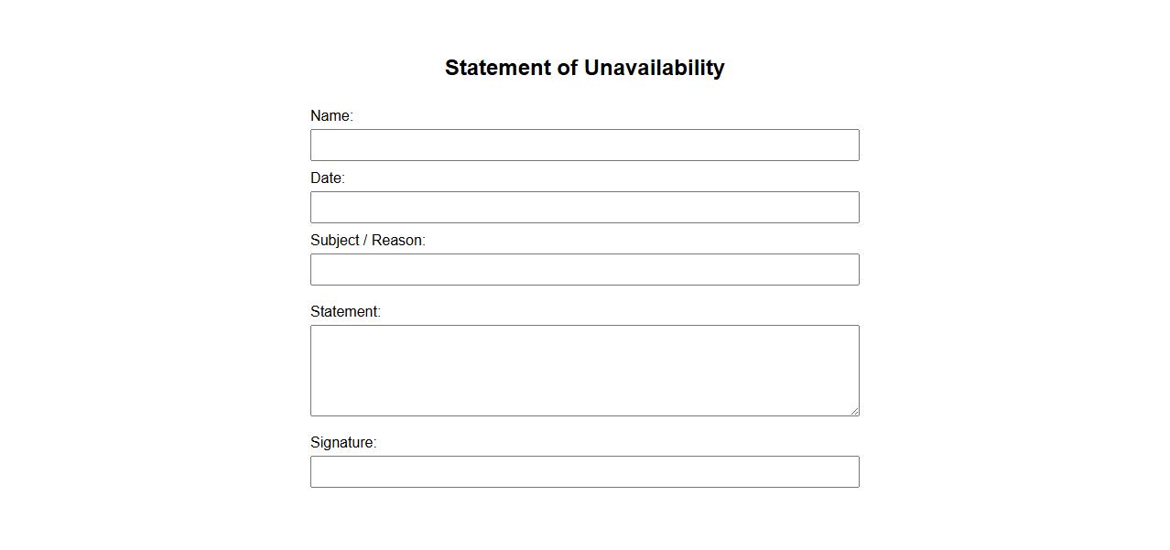This screenshot has height=550, width=1170.
Task: Click inside the Statement text area
Action: pos(584,371)
